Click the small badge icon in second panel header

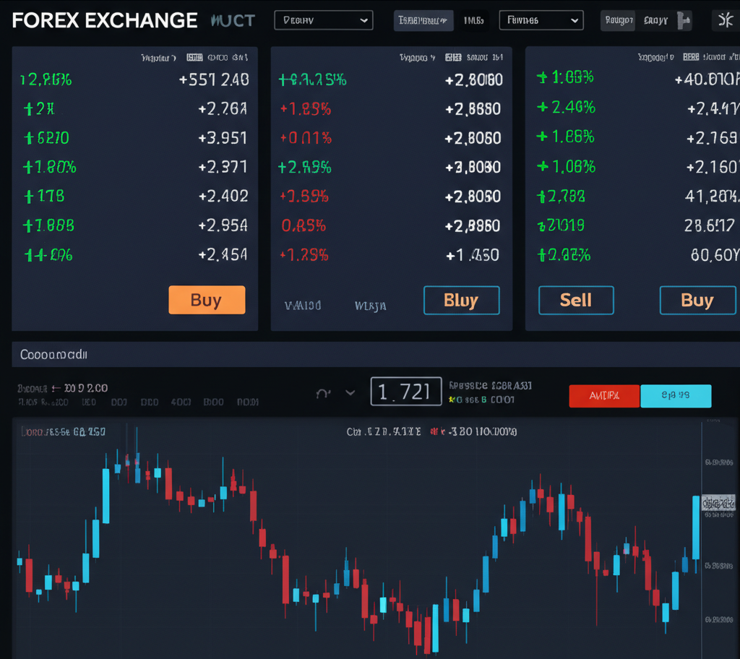(x=453, y=57)
